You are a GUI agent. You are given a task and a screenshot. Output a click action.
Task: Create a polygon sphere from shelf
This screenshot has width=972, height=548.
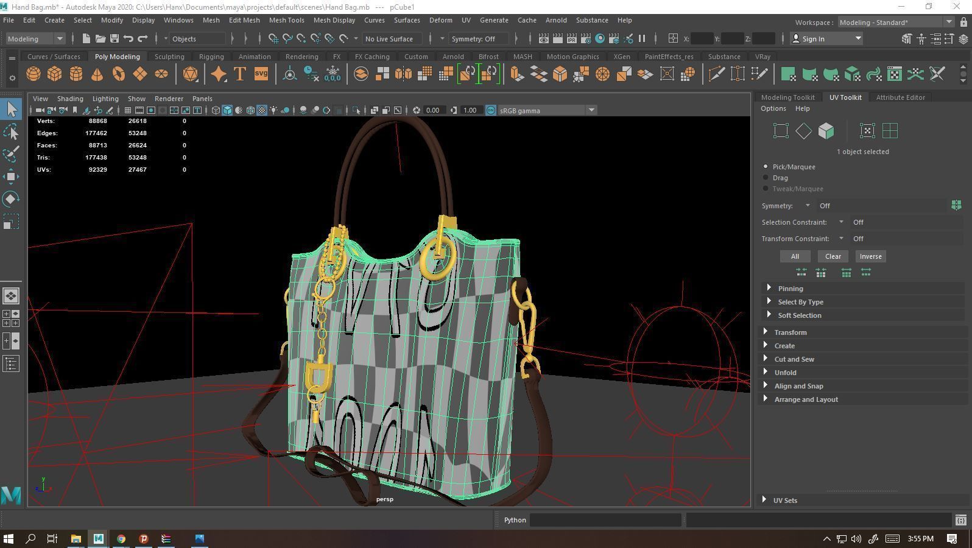click(x=33, y=74)
